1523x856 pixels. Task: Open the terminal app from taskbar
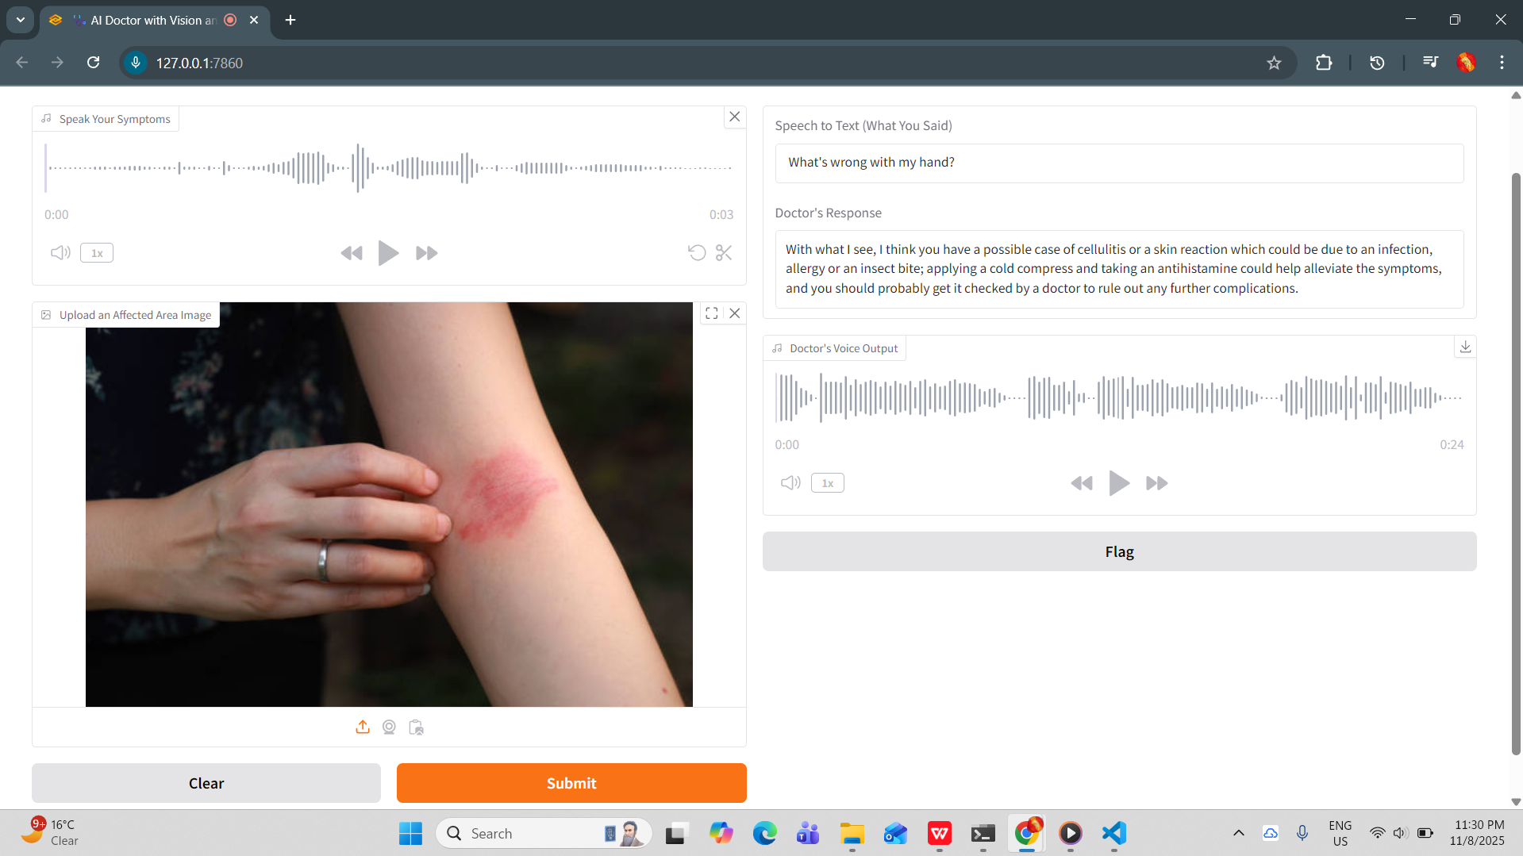tap(983, 833)
